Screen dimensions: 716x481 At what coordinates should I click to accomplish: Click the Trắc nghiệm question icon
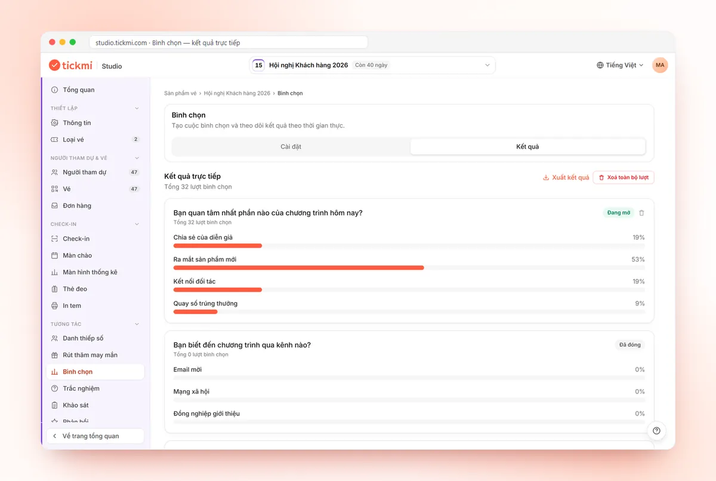click(x=55, y=388)
